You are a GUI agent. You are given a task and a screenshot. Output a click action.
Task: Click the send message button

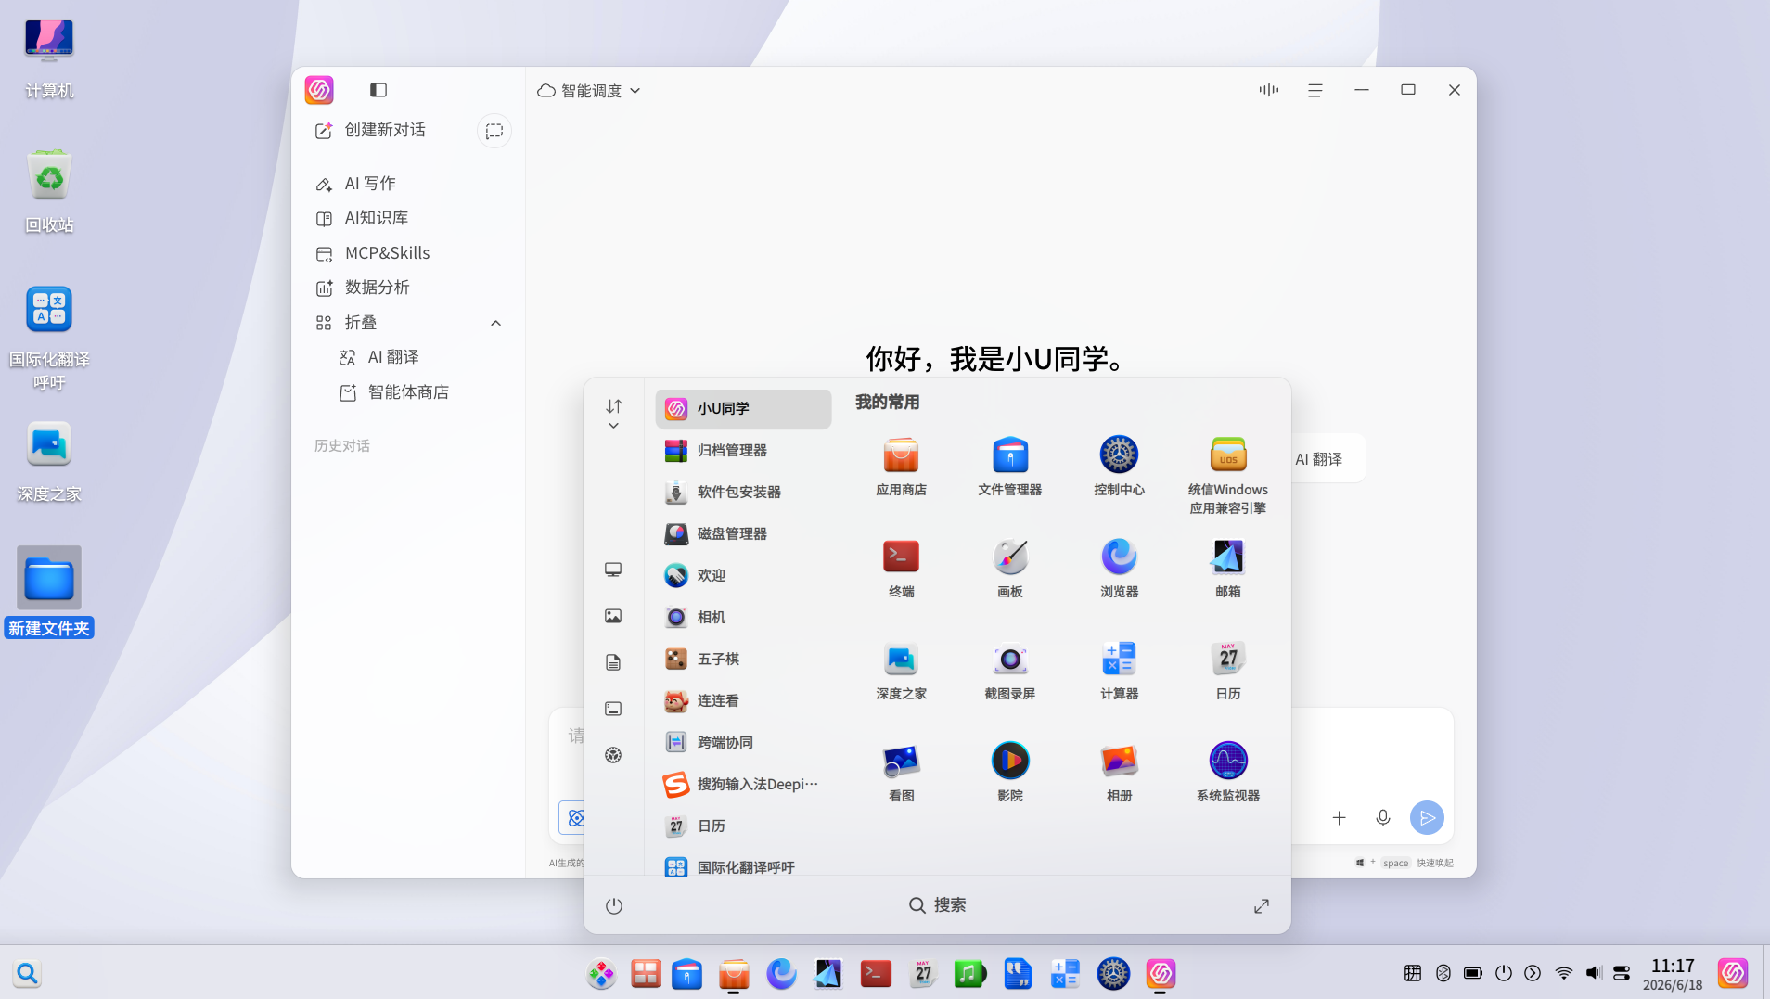pyautogui.click(x=1427, y=817)
